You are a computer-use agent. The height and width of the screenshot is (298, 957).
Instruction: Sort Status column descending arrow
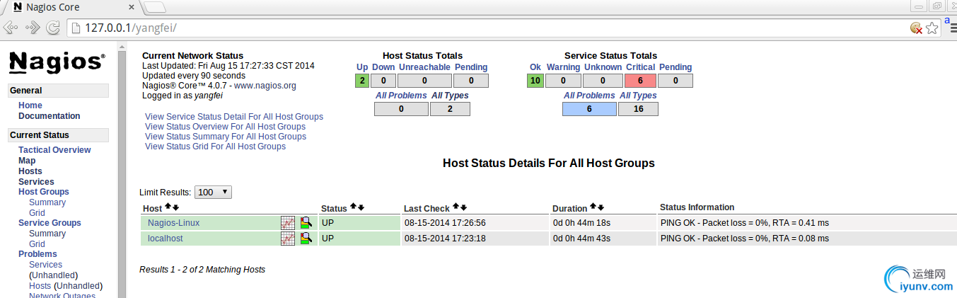pos(361,207)
